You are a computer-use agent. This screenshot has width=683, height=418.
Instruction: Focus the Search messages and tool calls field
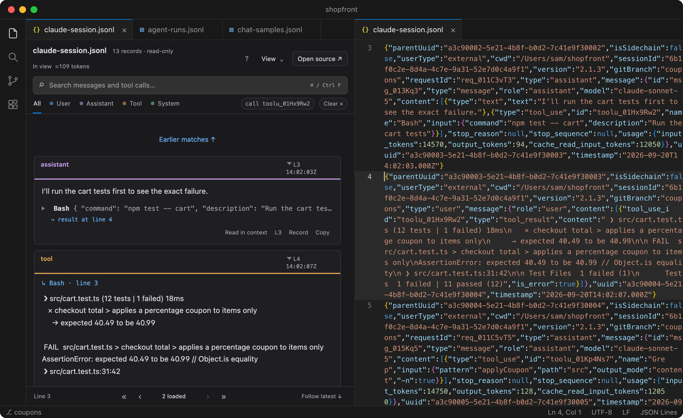click(x=190, y=85)
